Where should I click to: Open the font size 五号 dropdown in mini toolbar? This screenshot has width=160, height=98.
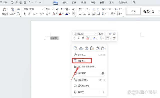102,34
